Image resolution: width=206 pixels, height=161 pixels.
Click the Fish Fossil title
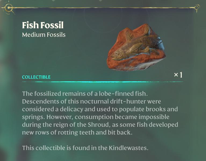[43, 25]
